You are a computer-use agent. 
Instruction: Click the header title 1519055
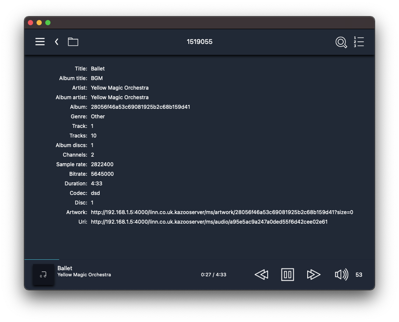click(199, 42)
